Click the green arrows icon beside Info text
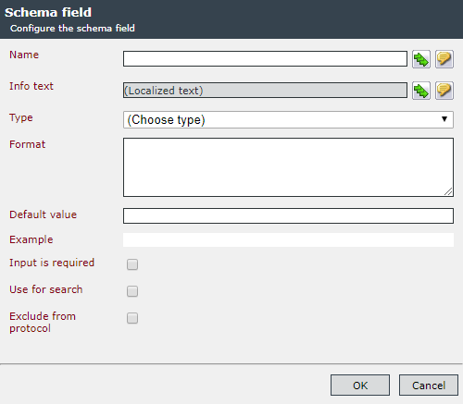This screenshot has height=404, width=463. 421,91
